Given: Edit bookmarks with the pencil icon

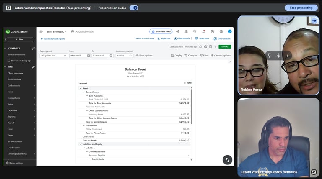Looking at the screenshot, I should pos(33,49).
